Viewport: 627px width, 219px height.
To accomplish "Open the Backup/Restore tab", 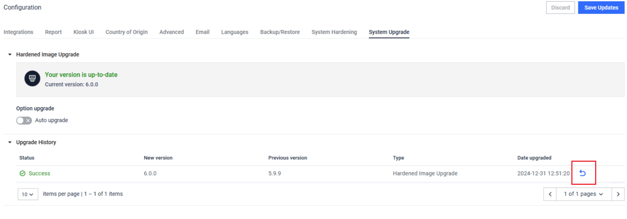I will 280,32.
